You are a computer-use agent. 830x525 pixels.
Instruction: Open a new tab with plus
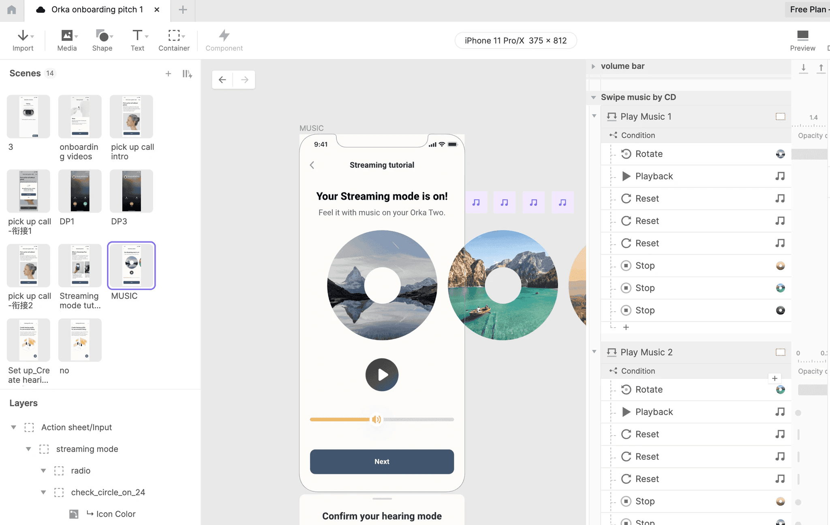pos(183,10)
